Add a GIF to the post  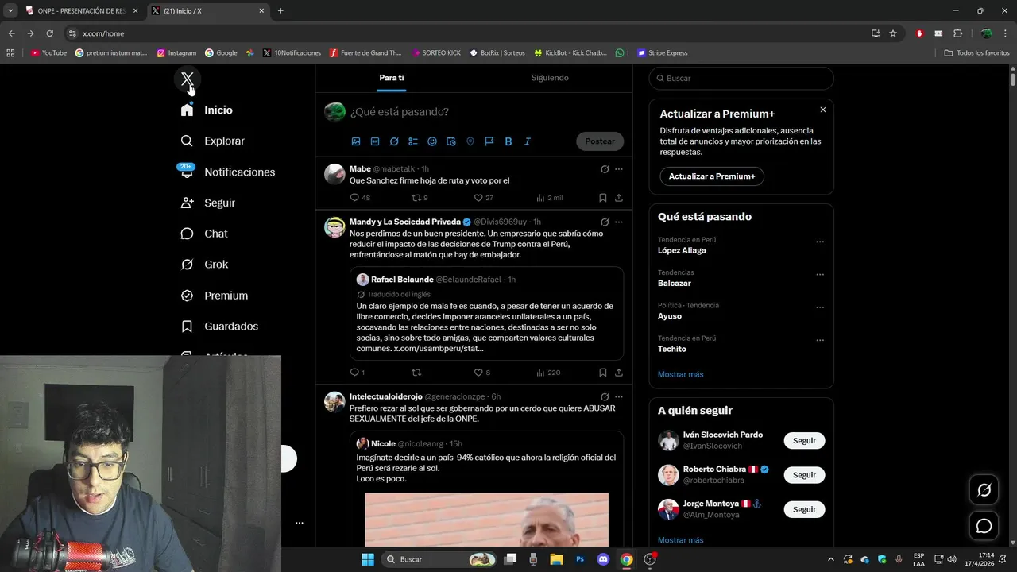coord(375,141)
